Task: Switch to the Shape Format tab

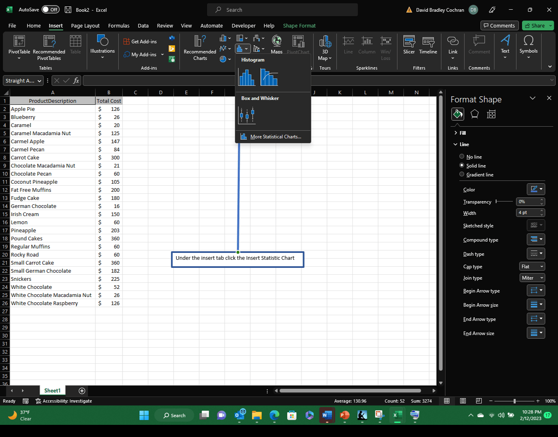Action: [299, 25]
